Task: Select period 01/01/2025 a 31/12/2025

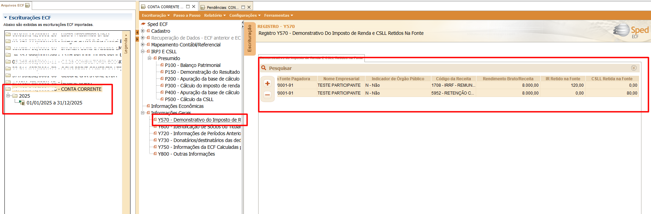Action: click(54, 103)
